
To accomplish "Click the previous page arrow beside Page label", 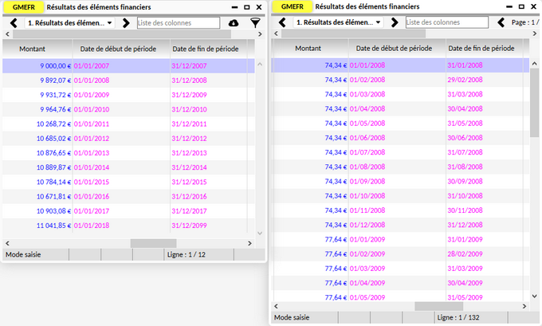I will click(x=501, y=22).
